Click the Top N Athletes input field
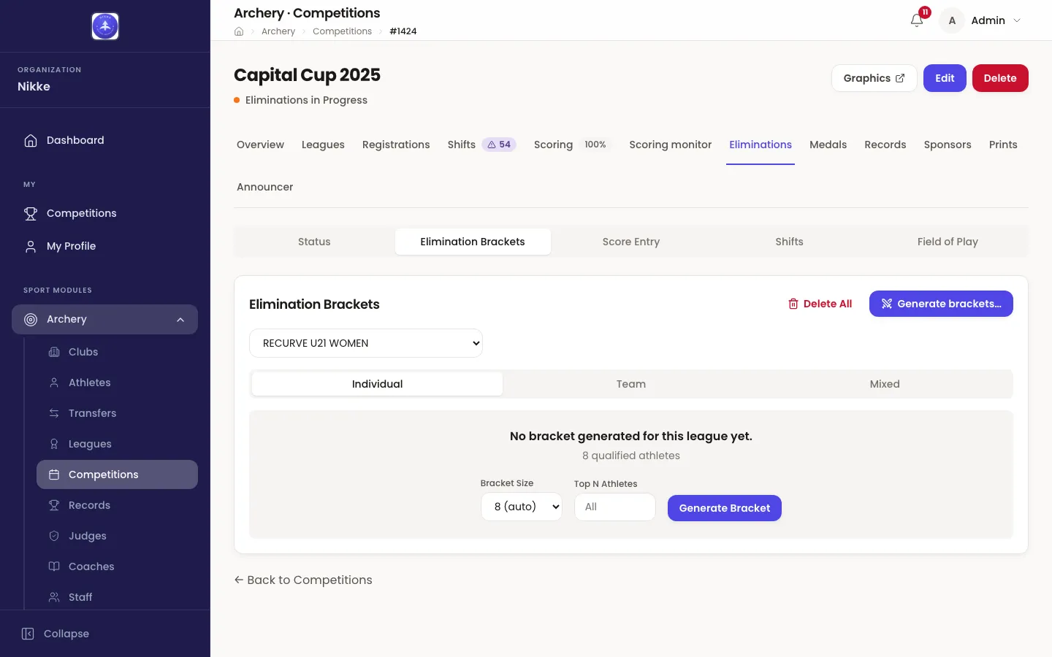Screen dimensions: 1052x657 (615, 507)
